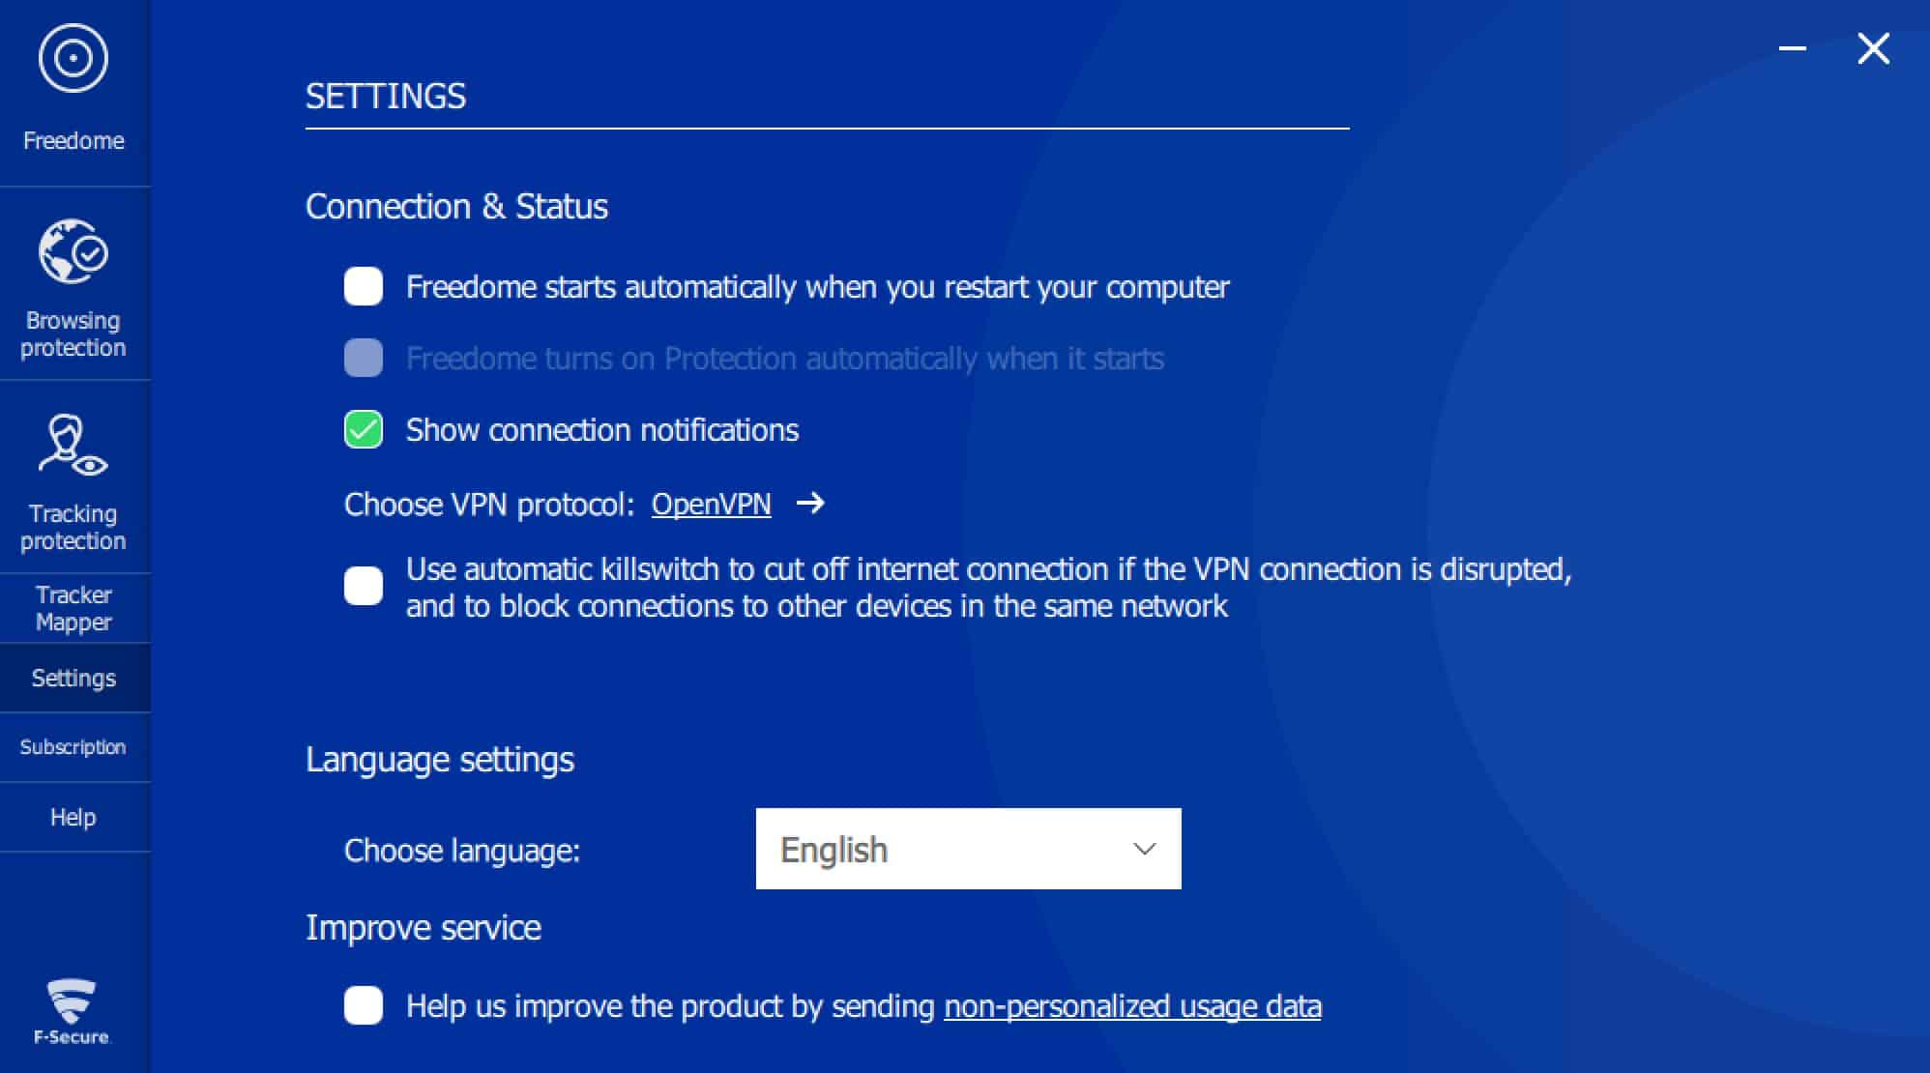Open the Choose language dropdown
1930x1073 pixels.
(x=968, y=849)
